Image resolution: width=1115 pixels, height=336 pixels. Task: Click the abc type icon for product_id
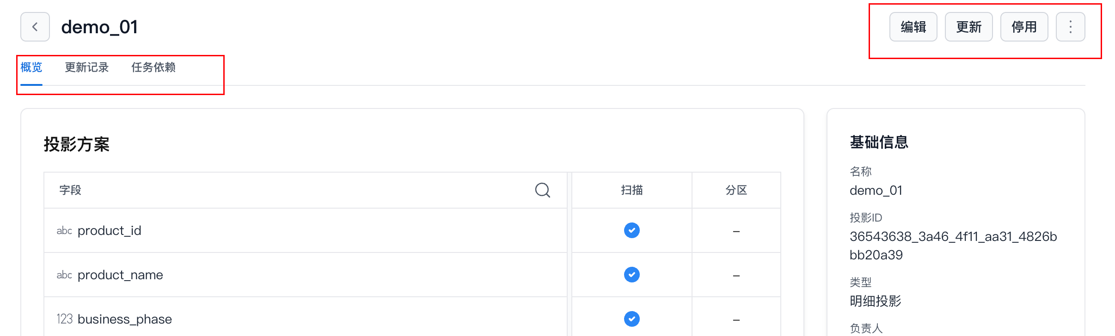[64, 231]
